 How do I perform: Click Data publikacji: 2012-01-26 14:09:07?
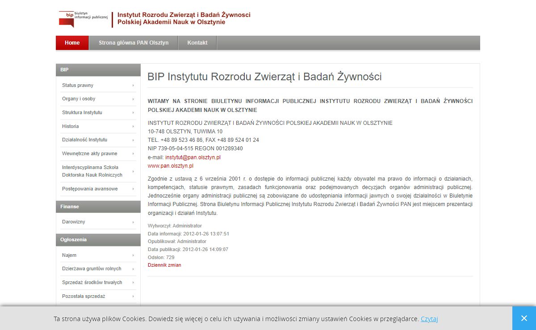tap(188, 249)
